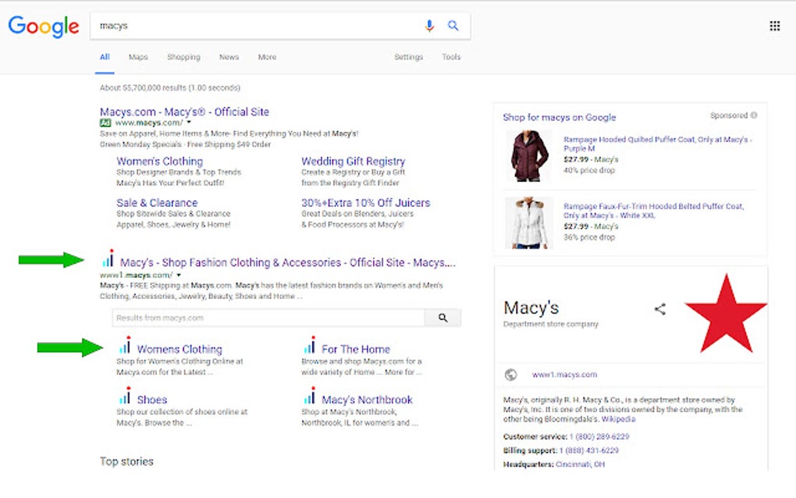Open Womens Clothing organic sitelink

click(179, 349)
